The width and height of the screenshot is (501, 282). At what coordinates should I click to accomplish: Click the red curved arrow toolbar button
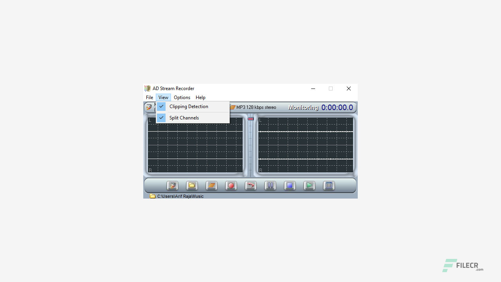point(250,186)
